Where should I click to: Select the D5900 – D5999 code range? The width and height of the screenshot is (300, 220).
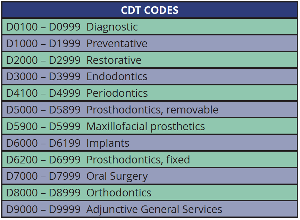[x=43, y=126]
